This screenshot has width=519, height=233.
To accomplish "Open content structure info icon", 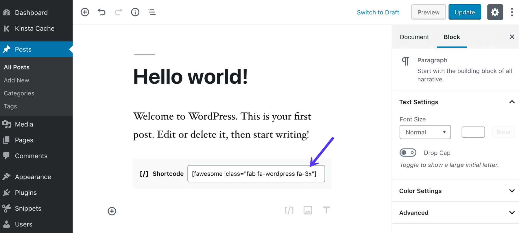I will coord(135,12).
